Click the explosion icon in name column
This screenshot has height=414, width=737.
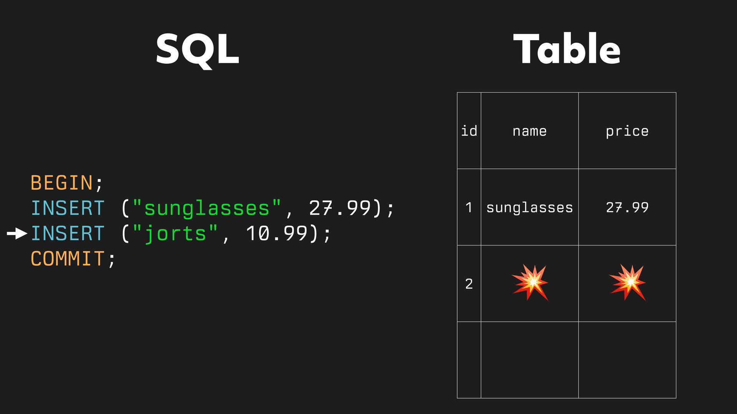[x=530, y=283]
